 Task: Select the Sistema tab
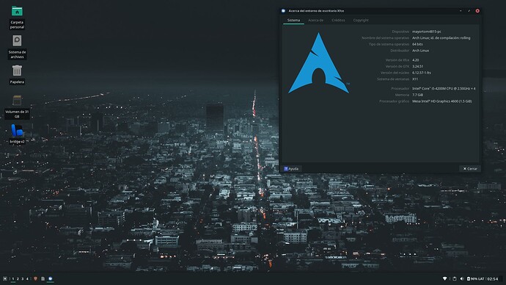293,20
